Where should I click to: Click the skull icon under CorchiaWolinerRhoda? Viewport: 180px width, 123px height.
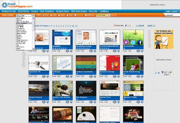(x=118, y=51)
